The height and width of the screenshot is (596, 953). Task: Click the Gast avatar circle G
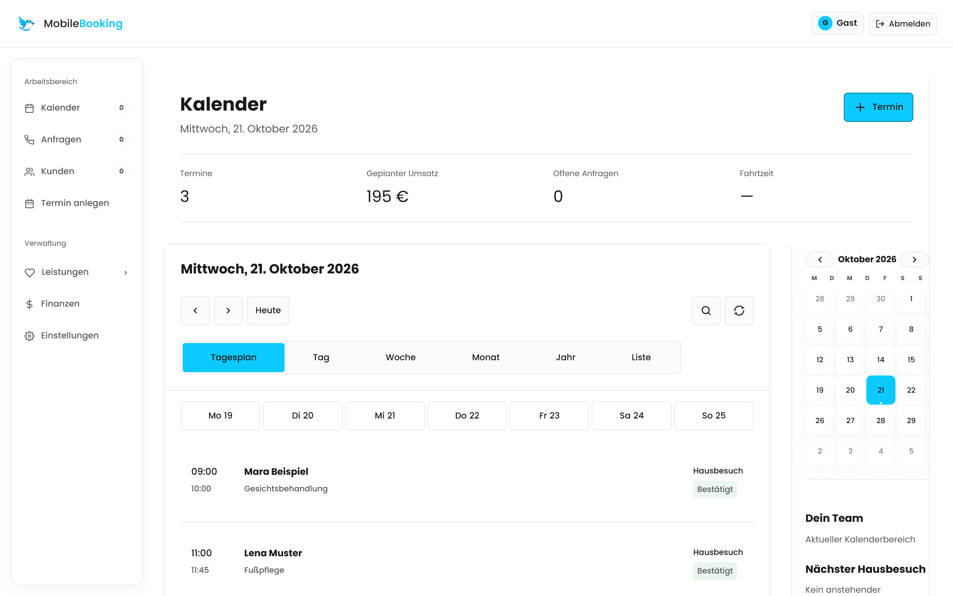coord(825,23)
